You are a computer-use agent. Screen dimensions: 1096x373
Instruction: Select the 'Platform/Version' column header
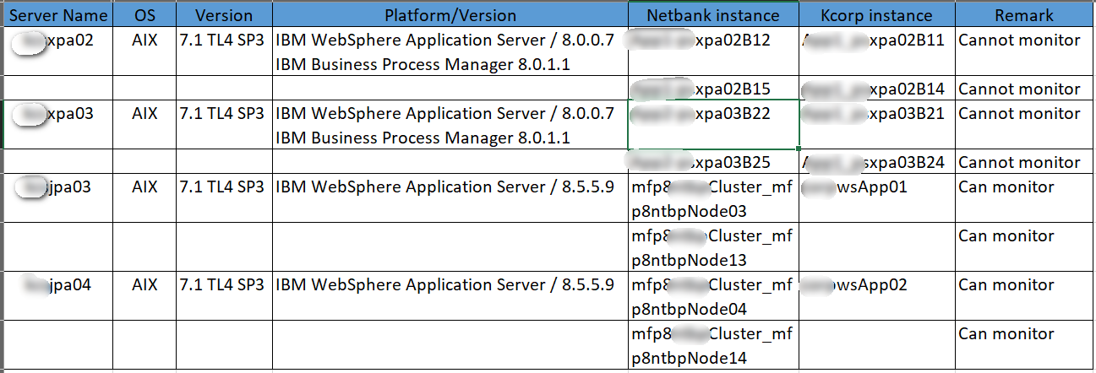pyautogui.click(x=450, y=15)
